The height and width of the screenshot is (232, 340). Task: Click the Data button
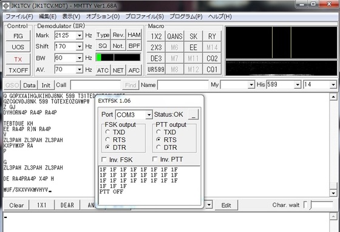click(29, 85)
